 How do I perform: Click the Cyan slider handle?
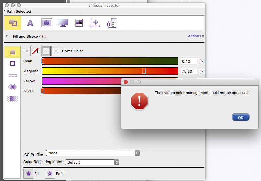[x=43, y=61]
